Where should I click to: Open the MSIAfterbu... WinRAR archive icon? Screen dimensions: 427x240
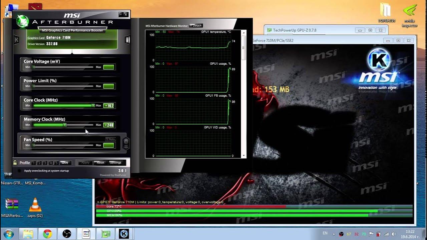pyautogui.click(x=12, y=208)
